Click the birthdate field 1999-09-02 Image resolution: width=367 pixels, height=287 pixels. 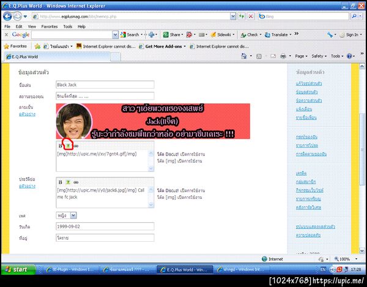105,226
